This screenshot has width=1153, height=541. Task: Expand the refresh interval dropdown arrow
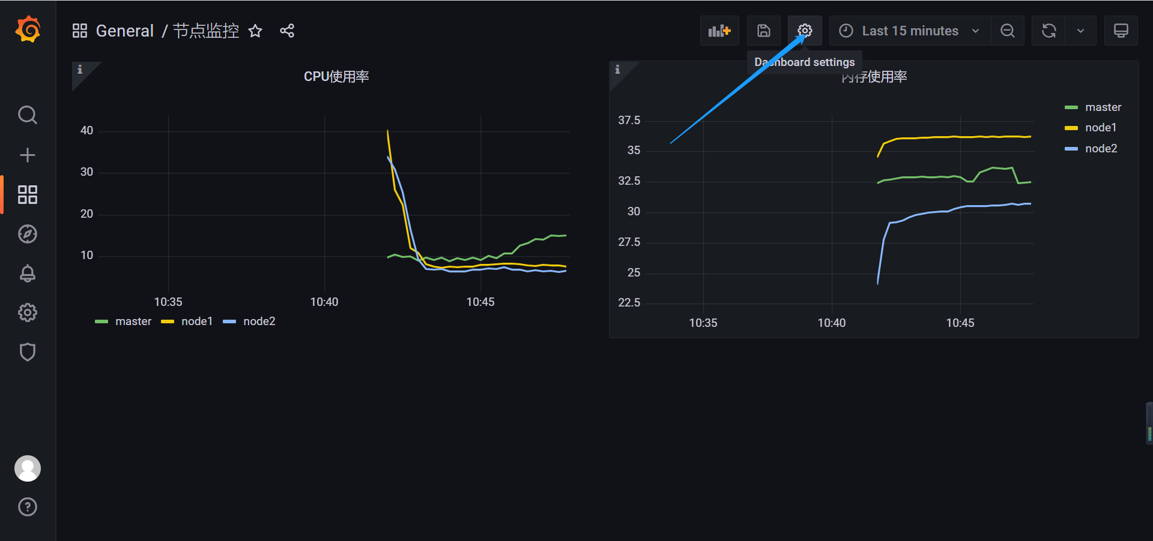pyautogui.click(x=1080, y=30)
